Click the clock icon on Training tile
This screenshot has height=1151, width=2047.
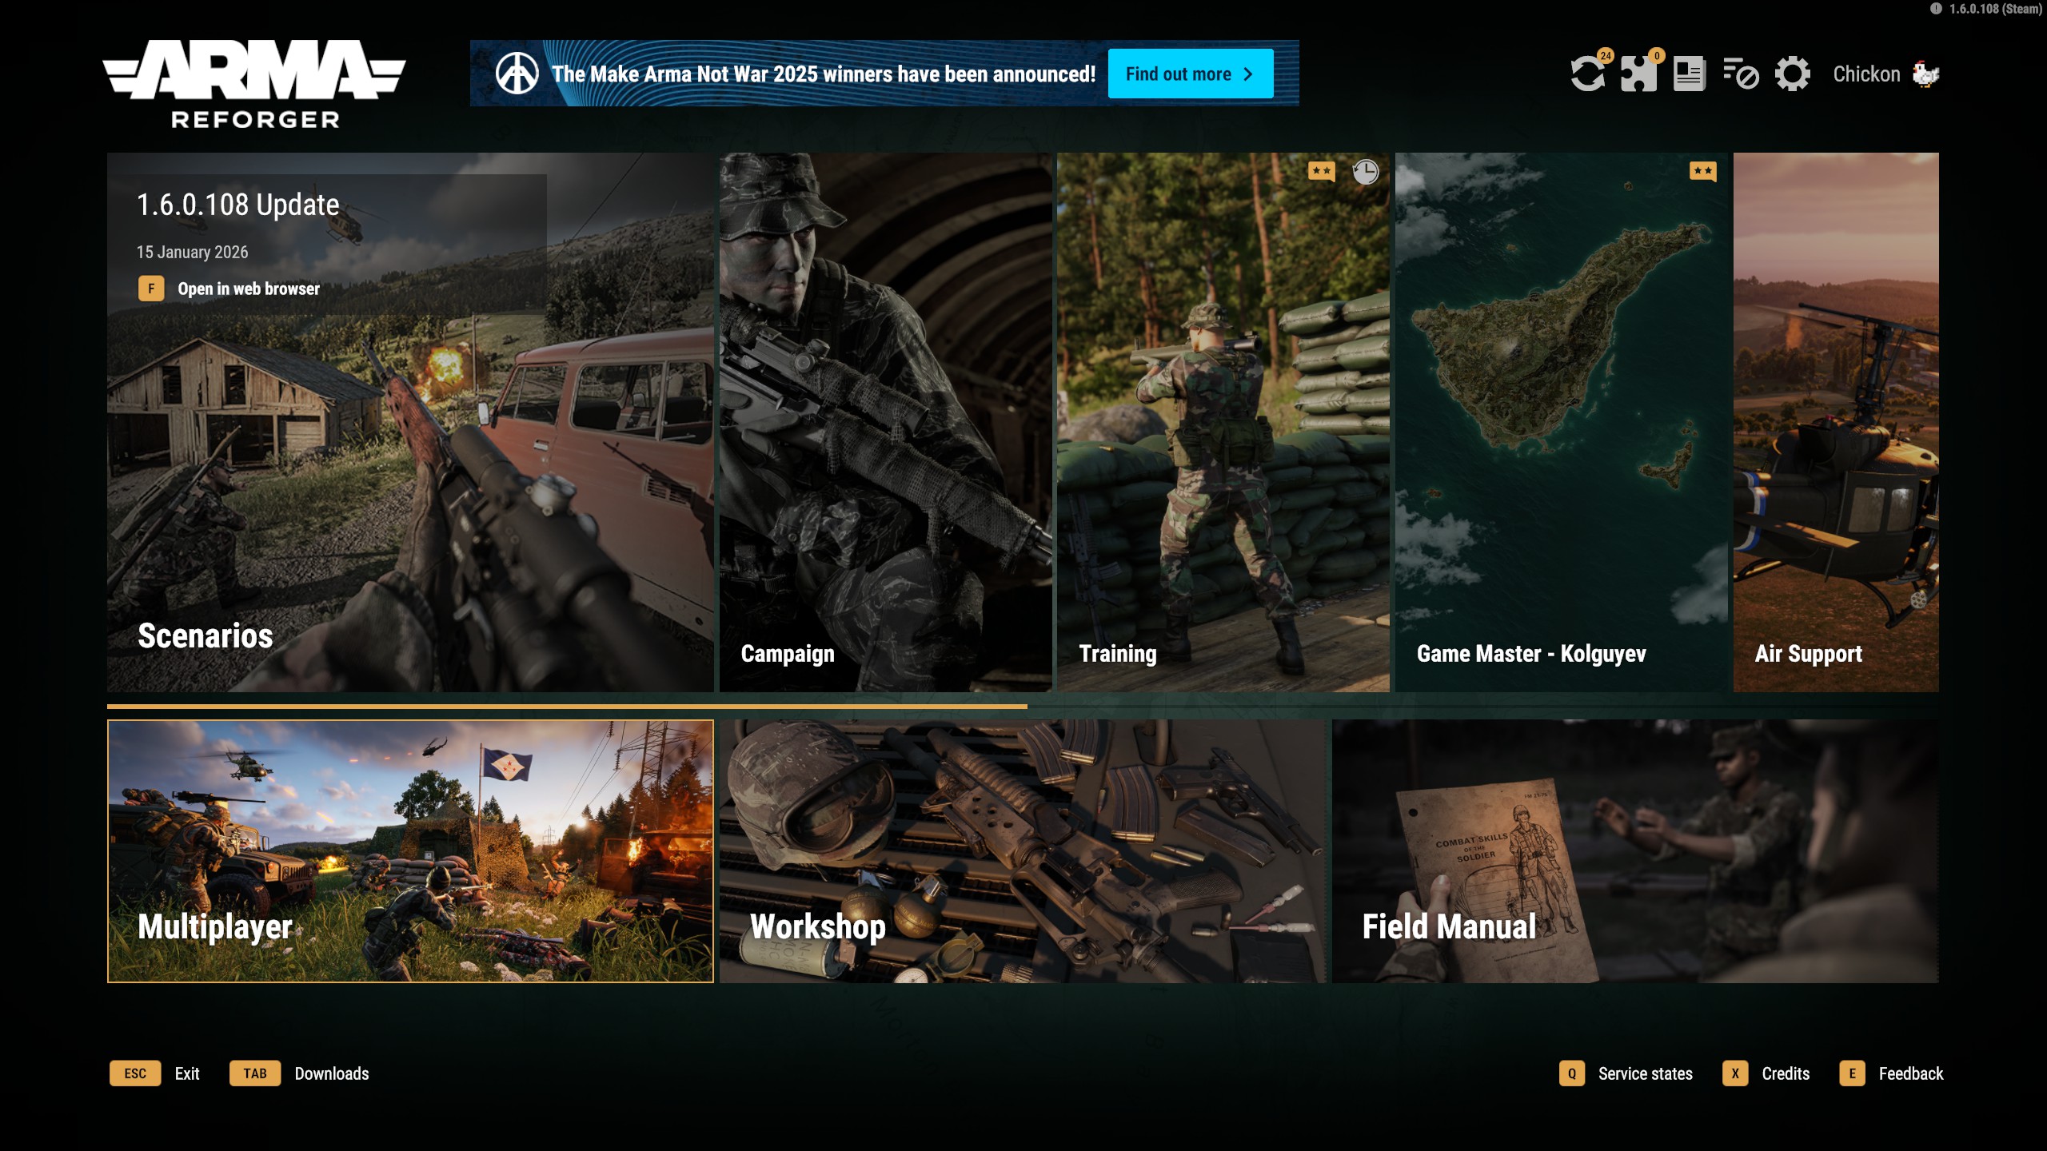tap(1365, 171)
